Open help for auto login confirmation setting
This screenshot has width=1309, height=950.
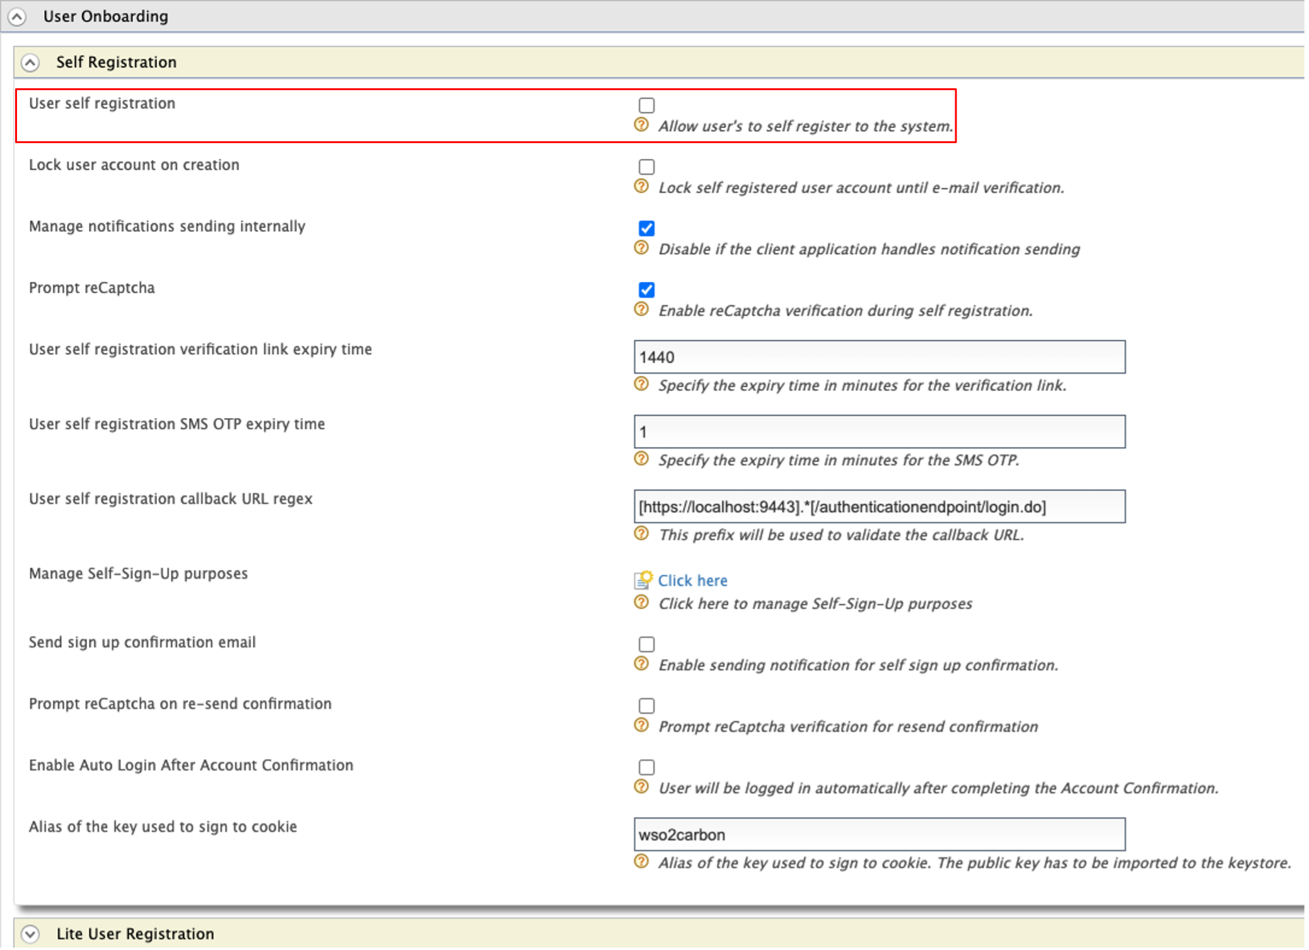click(641, 787)
